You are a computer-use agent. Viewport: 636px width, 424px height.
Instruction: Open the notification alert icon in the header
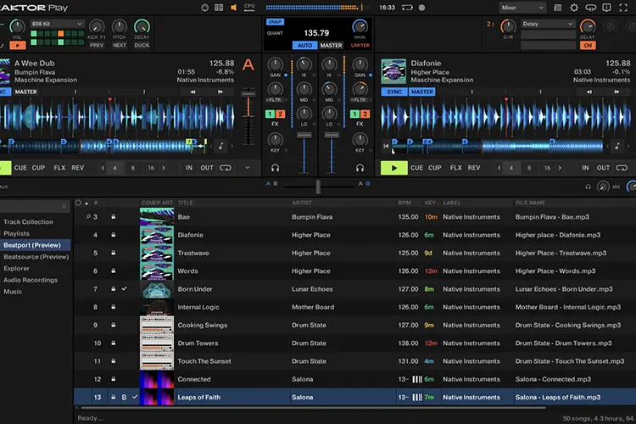click(606, 8)
